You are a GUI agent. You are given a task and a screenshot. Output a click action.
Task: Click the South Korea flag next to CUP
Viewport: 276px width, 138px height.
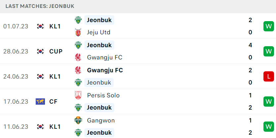click(x=40, y=51)
